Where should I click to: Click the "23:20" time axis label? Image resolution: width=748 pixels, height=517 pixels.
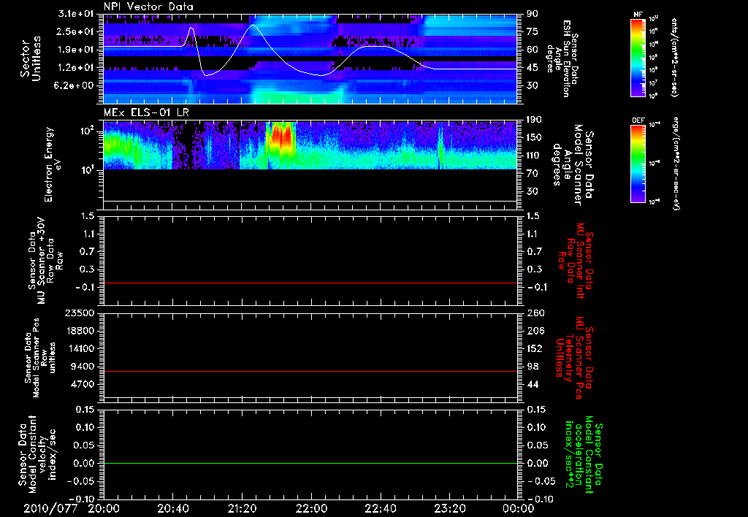click(x=449, y=508)
